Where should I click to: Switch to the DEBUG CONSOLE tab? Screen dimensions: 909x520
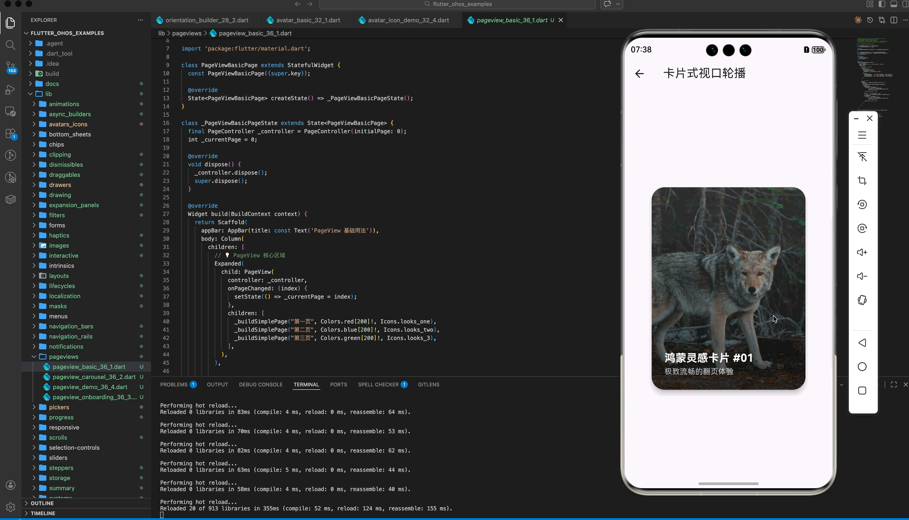click(260, 384)
